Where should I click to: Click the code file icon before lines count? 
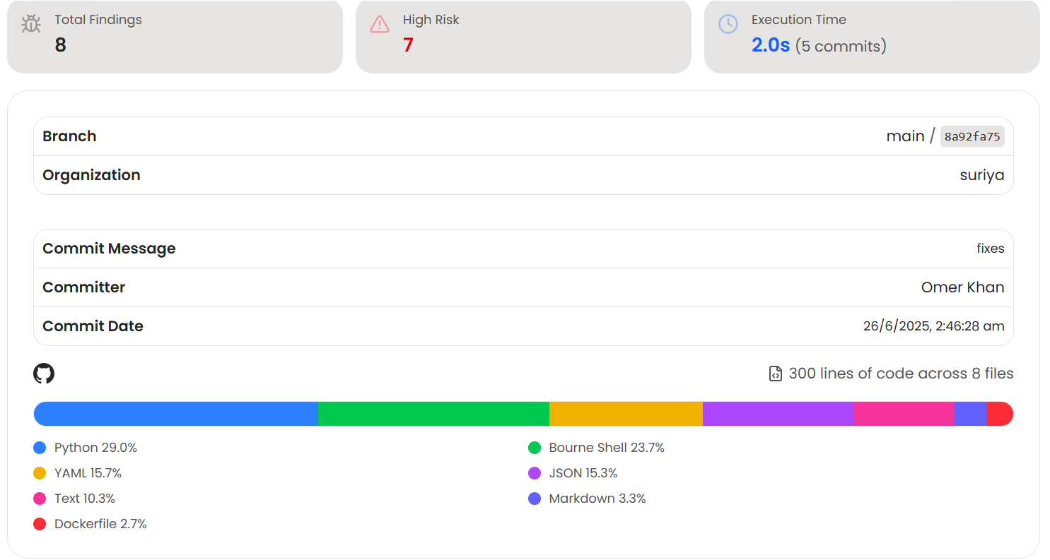(x=775, y=374)
